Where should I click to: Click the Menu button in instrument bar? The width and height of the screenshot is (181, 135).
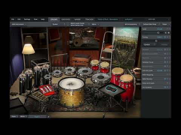pyautogui.click(x=95, y=24)
